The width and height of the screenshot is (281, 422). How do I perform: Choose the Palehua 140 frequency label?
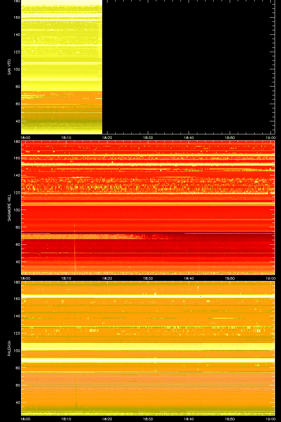pos(17,316)
